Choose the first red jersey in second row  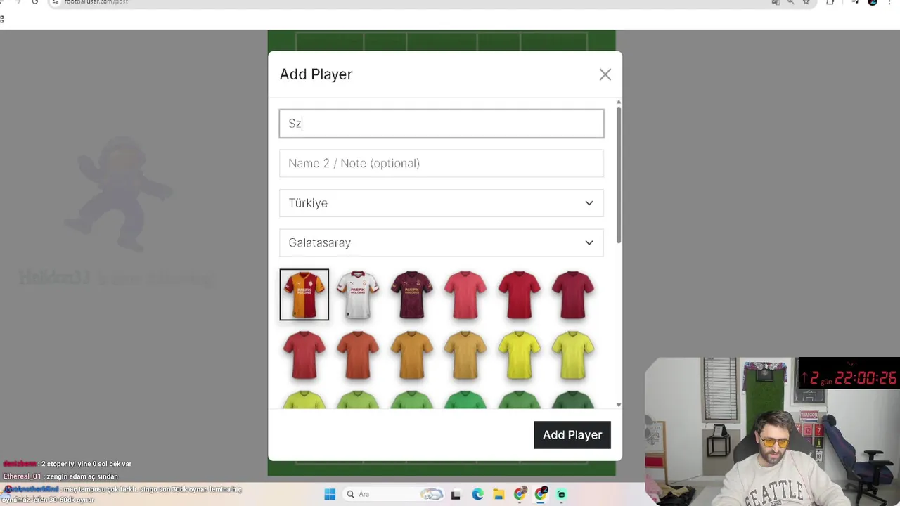tap(304, 355)
